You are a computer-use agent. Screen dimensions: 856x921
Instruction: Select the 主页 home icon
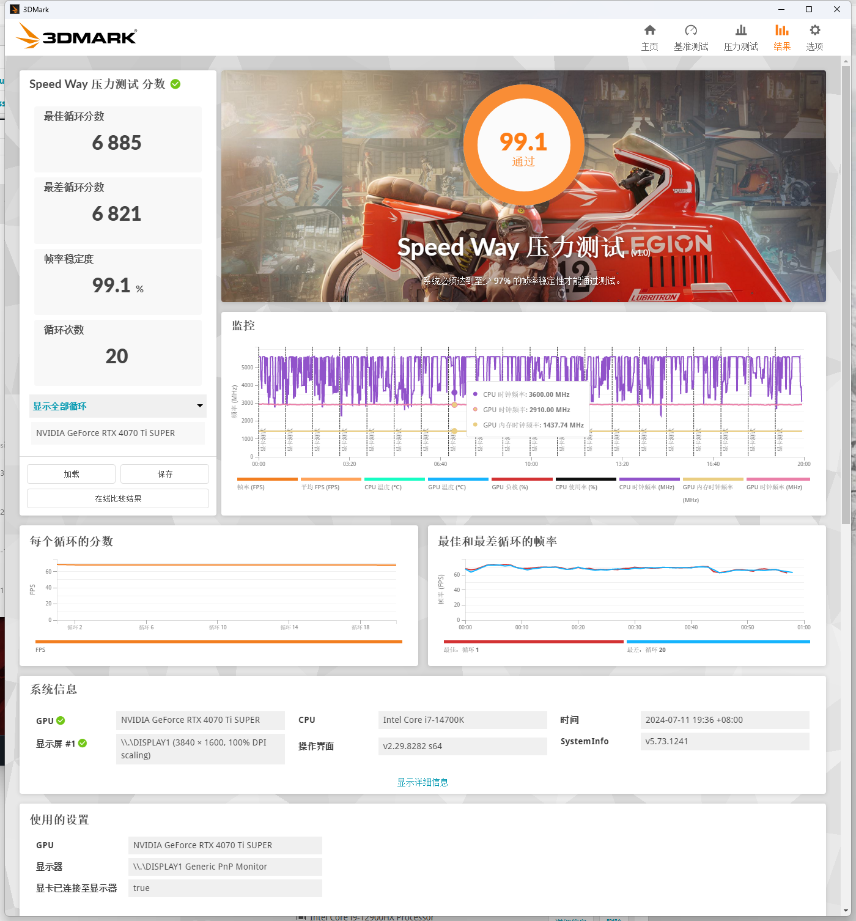649,36
